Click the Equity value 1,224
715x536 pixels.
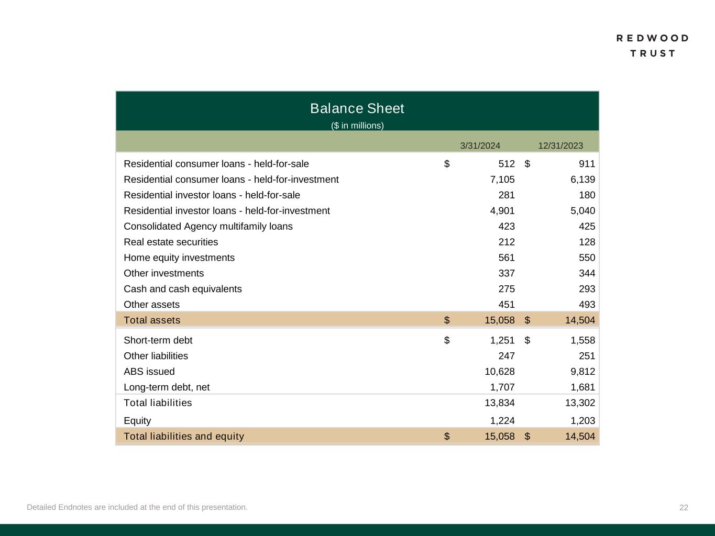[502, 421]
